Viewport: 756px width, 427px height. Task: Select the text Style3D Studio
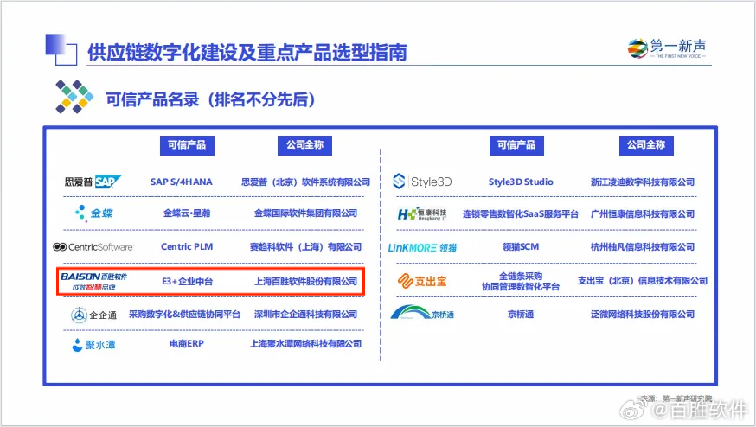click(x=521, y=182)
